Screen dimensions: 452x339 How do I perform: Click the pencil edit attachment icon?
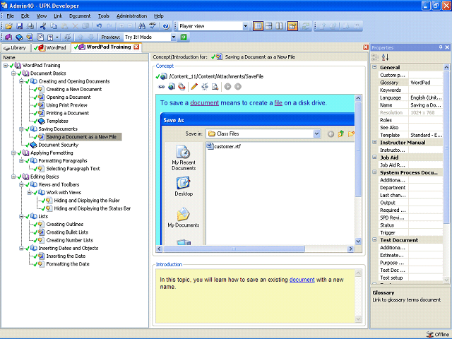click(x=194, y=86)
